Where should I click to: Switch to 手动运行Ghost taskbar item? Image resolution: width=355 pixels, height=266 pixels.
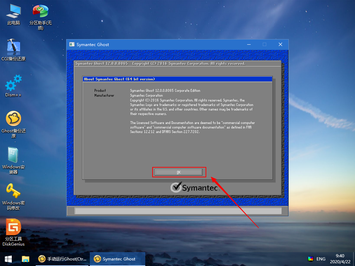coord(62,259)
